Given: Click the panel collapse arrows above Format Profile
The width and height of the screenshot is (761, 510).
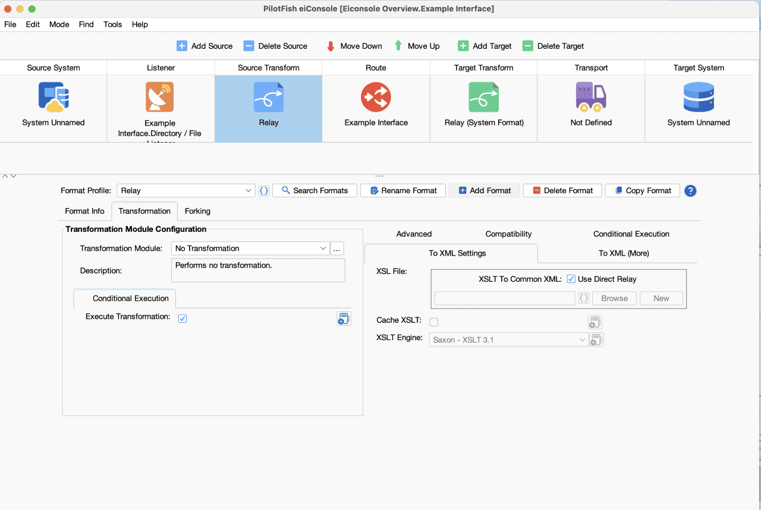Looking at the screenshot, I should click(10, 176).
